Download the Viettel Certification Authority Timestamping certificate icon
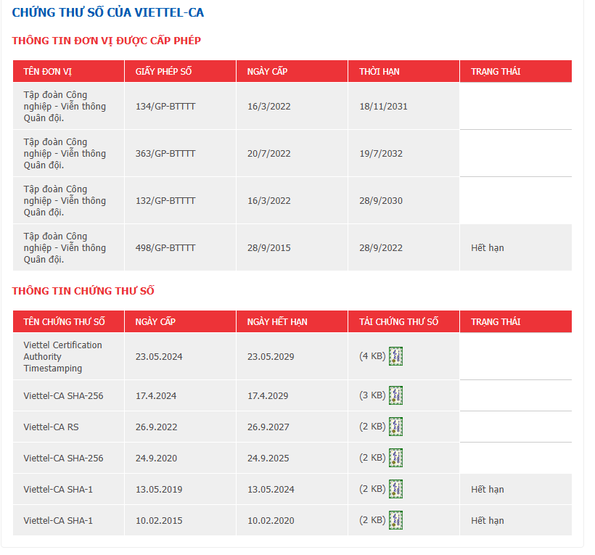Viewport: 595px width, 555px height. pyautogui.click(x=395, y=356)
